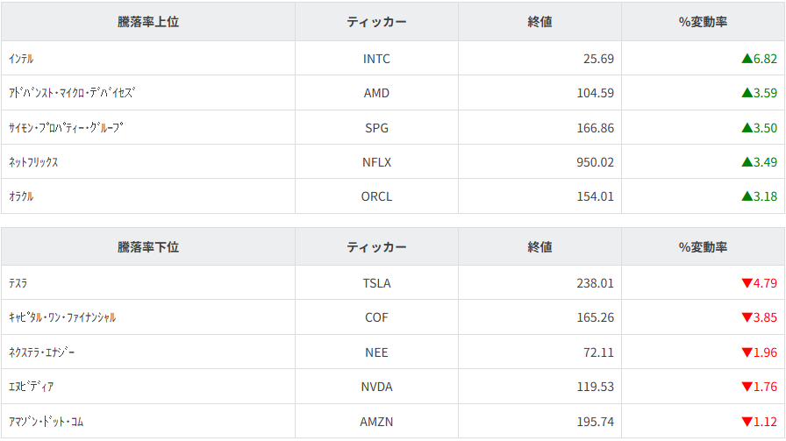Click the red down arrow beside 4.79
Viewport: 786px width, 441px height.
click(x=747, y=283)
